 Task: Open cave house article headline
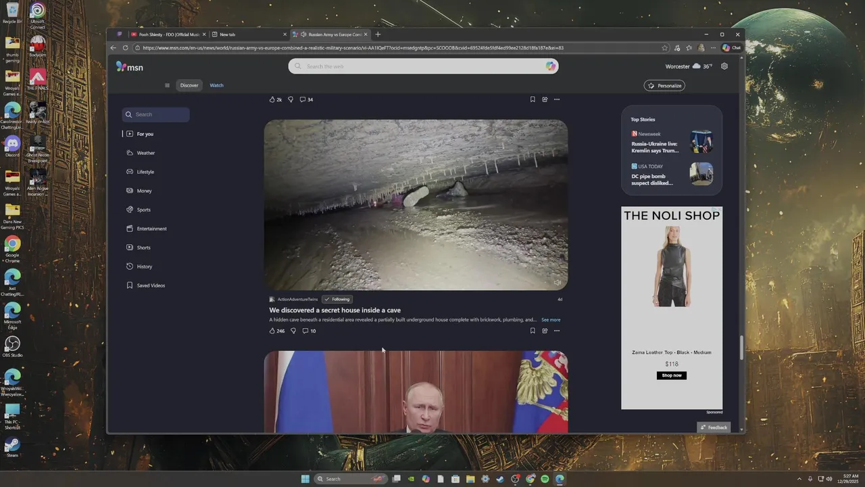(x=335, y=310)
